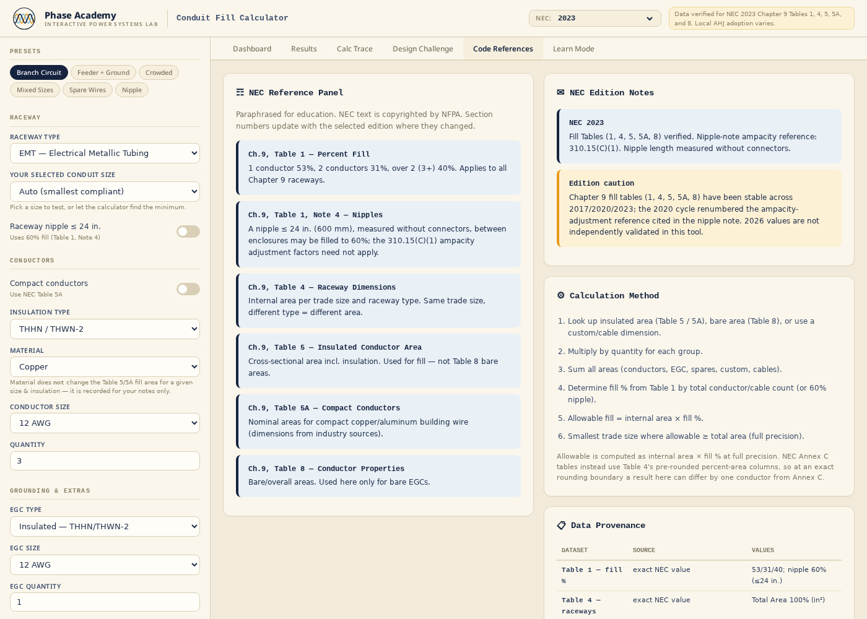Open the EGC Type dropdown
Screen dimensions: 867x619
click(x=105, y=527)
